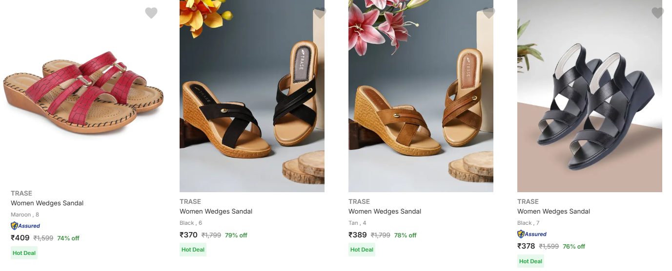Open Women Wedges Sandal link for Black, 7
Image resolution: width=672 pixels, height=271 pixels.
click(554, 211)
